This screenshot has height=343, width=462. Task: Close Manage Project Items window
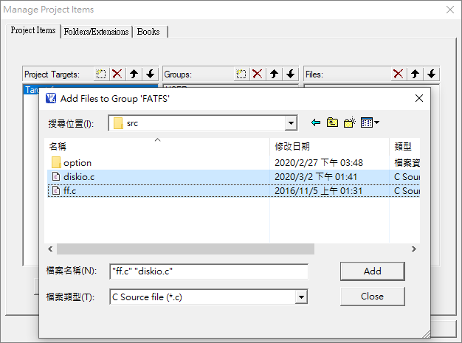click(x=450, y=10)
